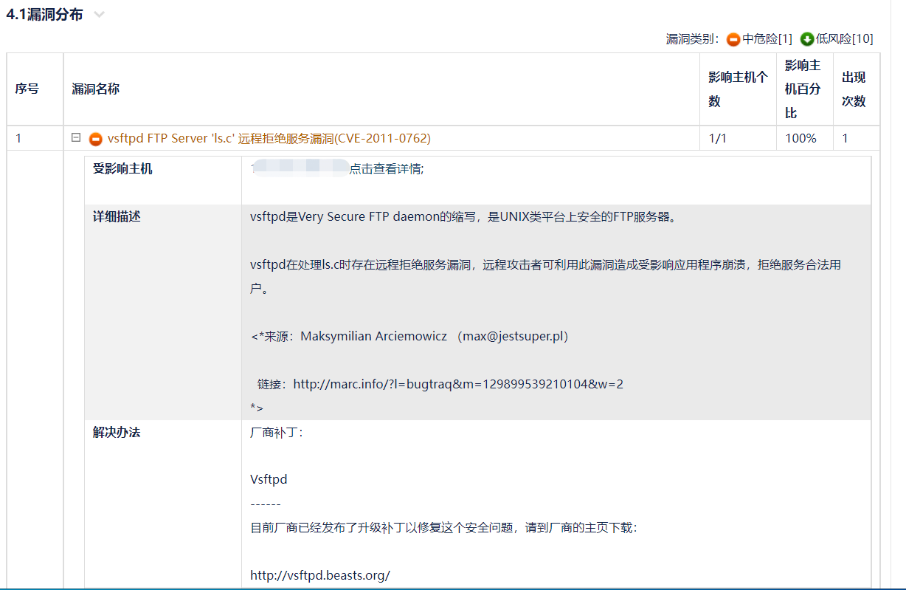Click the 影响主机个数 column header
Image resolution: width=906 pixels, height=590 pixels.
click(738, 89)
